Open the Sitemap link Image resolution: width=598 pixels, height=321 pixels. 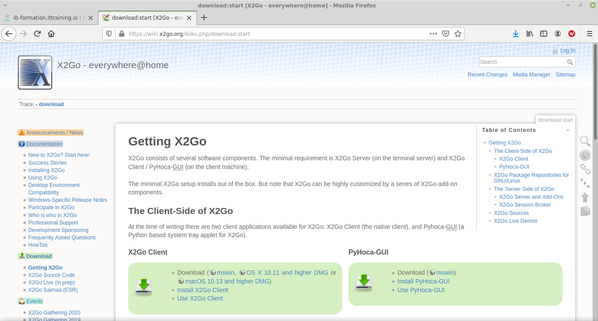point(565,75)
